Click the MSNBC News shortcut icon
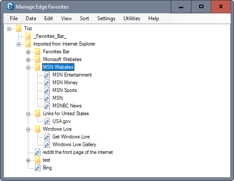 (x=47, y=106)
